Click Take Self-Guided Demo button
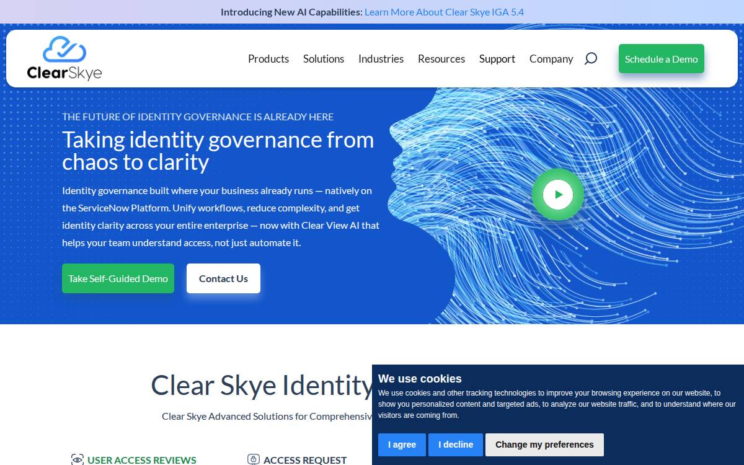This screenshot has height=465, width=744. tap(118, 278)
